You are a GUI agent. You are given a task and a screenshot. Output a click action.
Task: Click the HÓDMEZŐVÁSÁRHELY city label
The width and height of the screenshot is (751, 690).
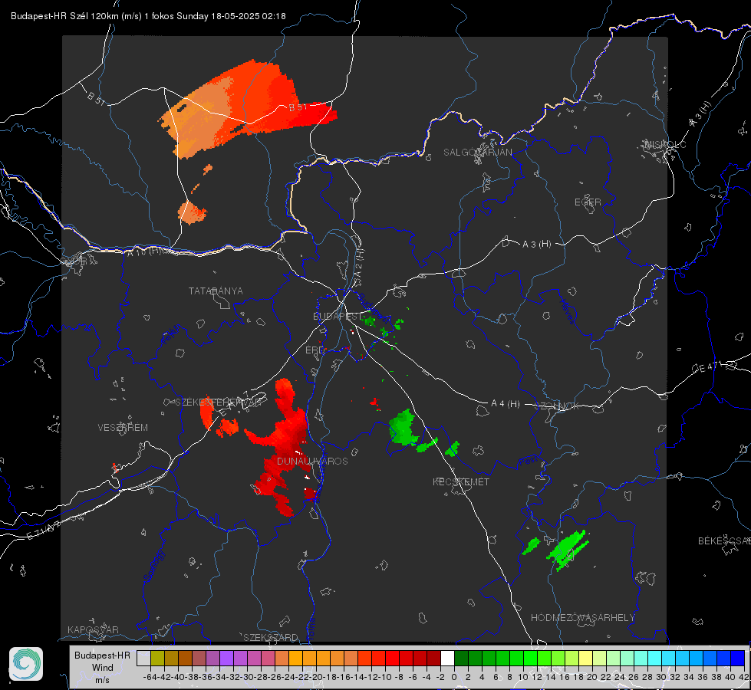pyautogui.click(x=582, y=618)
